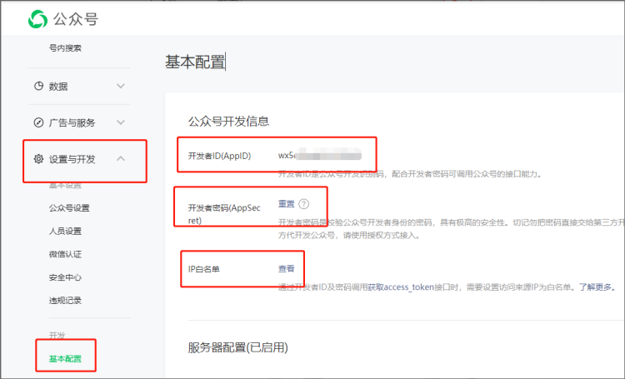This screenshot has width=625, height=379.
Task: Open 公众号设置 in the sidebar
Action: click(69, 207)
